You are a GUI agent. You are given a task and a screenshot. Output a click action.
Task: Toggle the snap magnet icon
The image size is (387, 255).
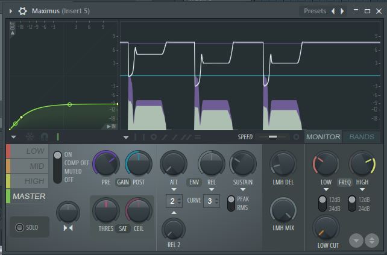(x=45, y=137)
